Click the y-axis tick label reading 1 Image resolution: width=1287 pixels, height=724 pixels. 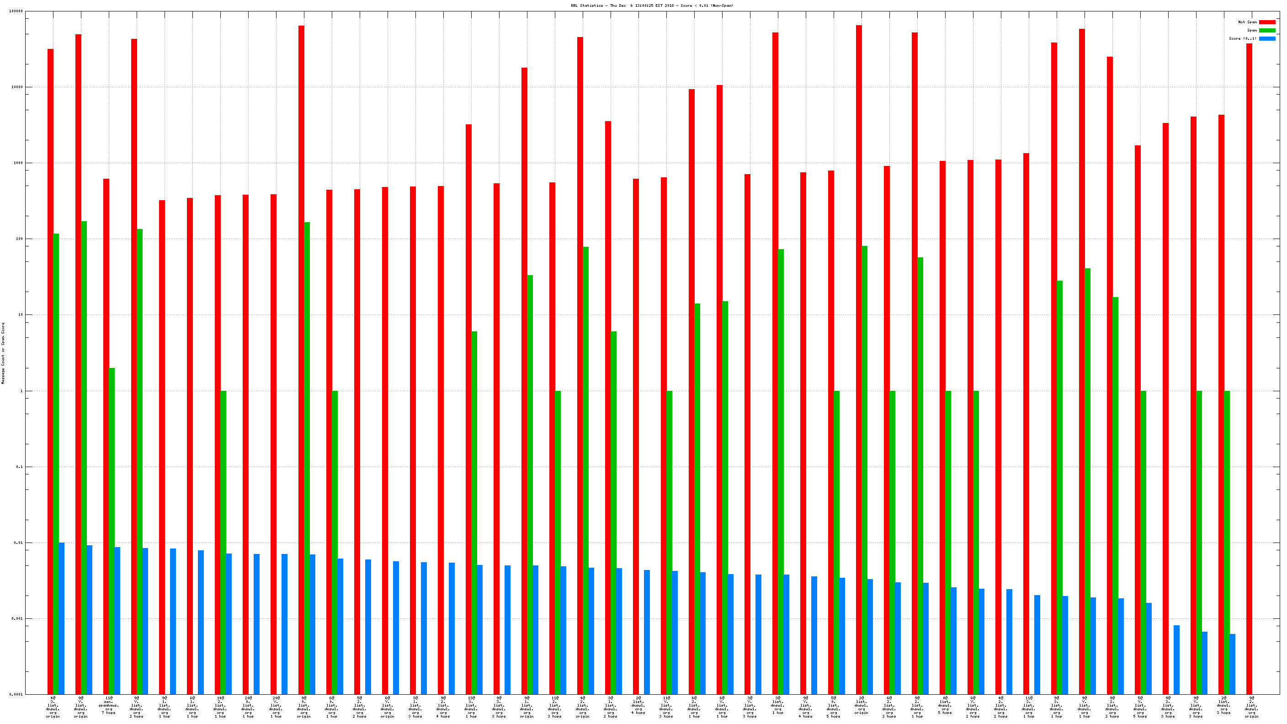(x=21, y=391)
